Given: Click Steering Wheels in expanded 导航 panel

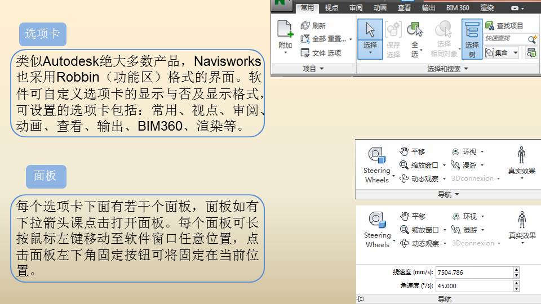Looking at the screenshot, I should tap(378, 230).
